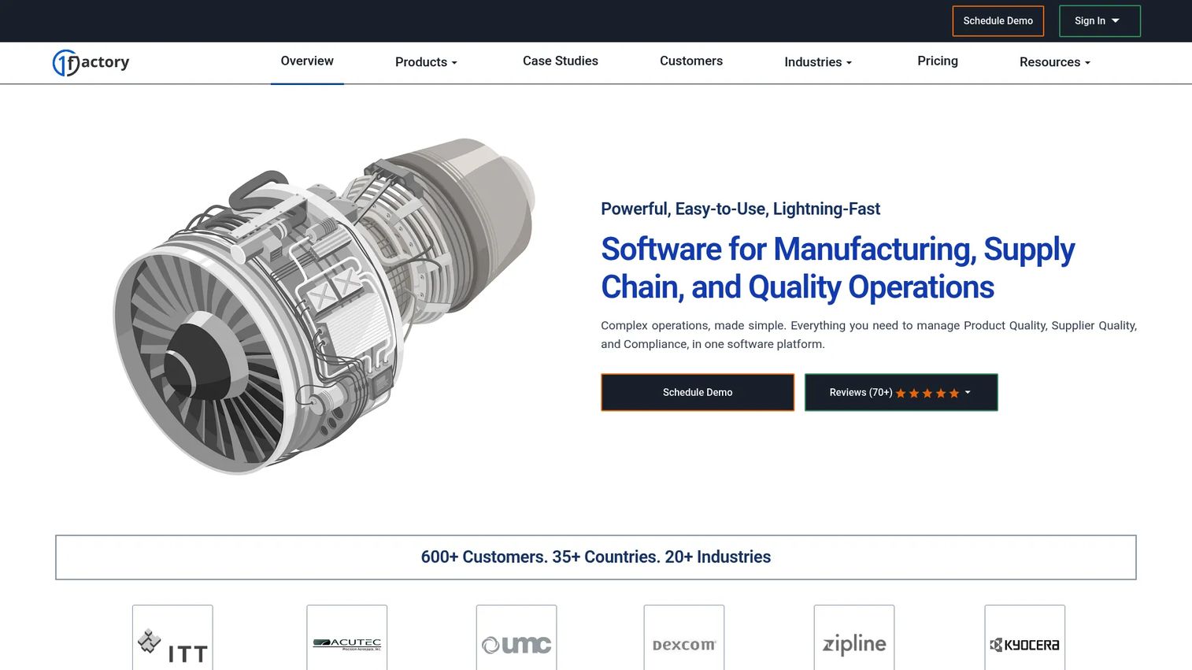Go to the Overview tab
The height and width of the screenshot is (670, 1192).
coord(307,61)
